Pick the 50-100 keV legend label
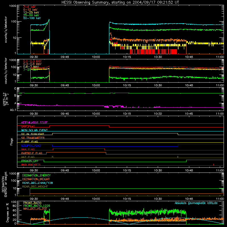The width and height of the screenshot is (227, 227). coord(32,18)
